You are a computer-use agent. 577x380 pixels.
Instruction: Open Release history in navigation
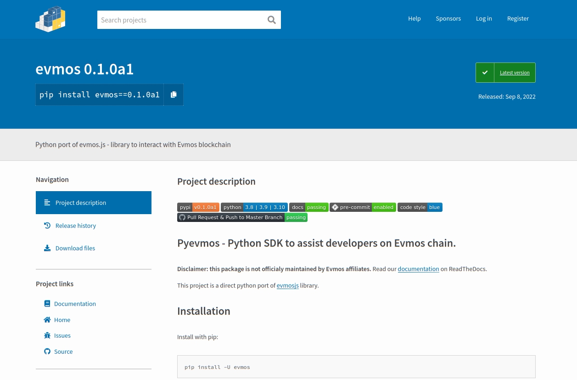75,226
